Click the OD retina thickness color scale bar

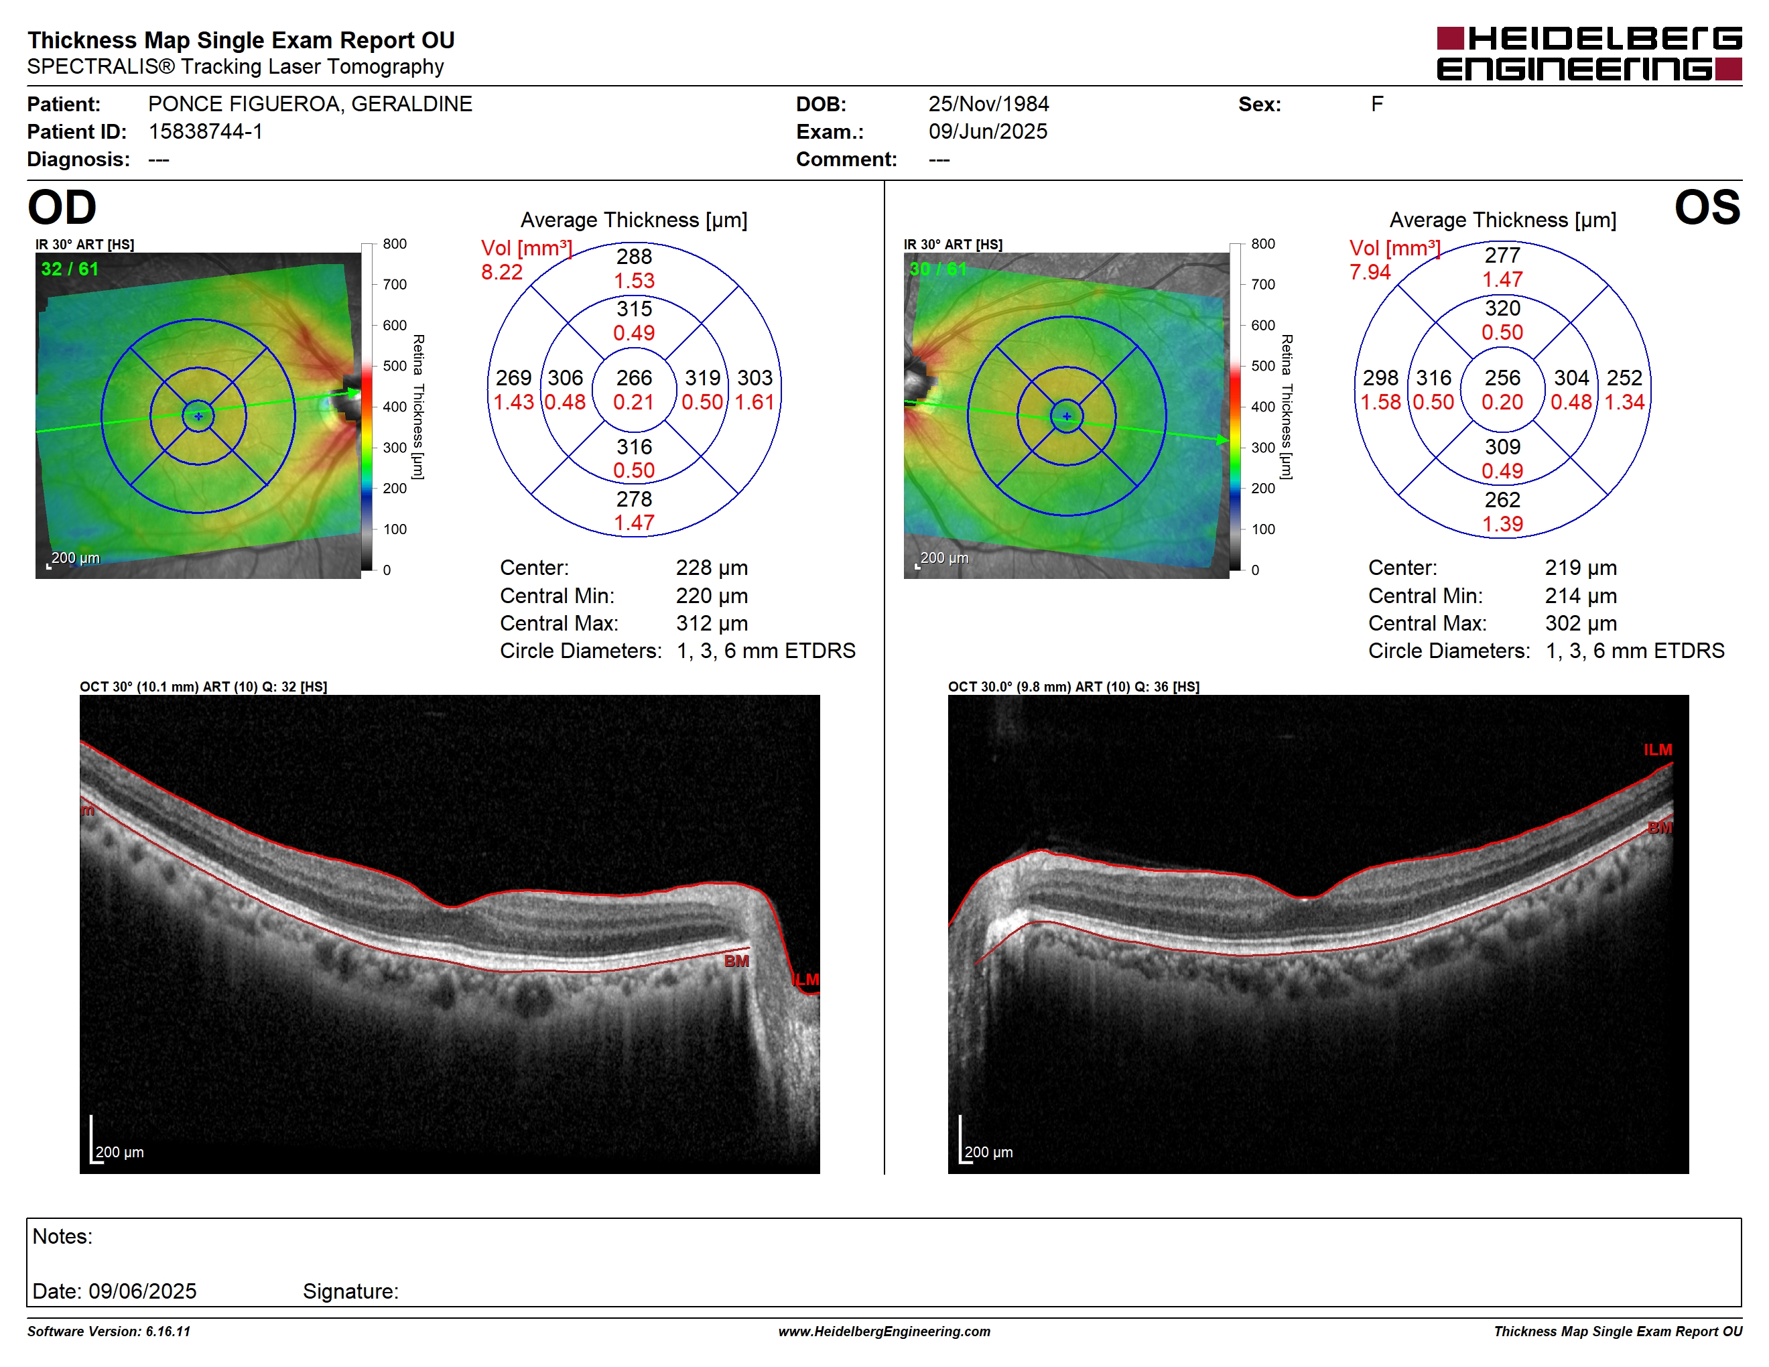point(367,407)
